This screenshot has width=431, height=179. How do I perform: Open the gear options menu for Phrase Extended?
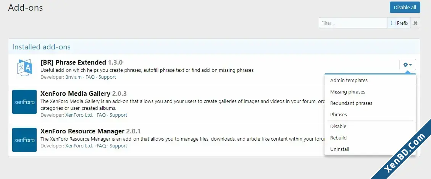pyautogui.click(x=408, y=65)
